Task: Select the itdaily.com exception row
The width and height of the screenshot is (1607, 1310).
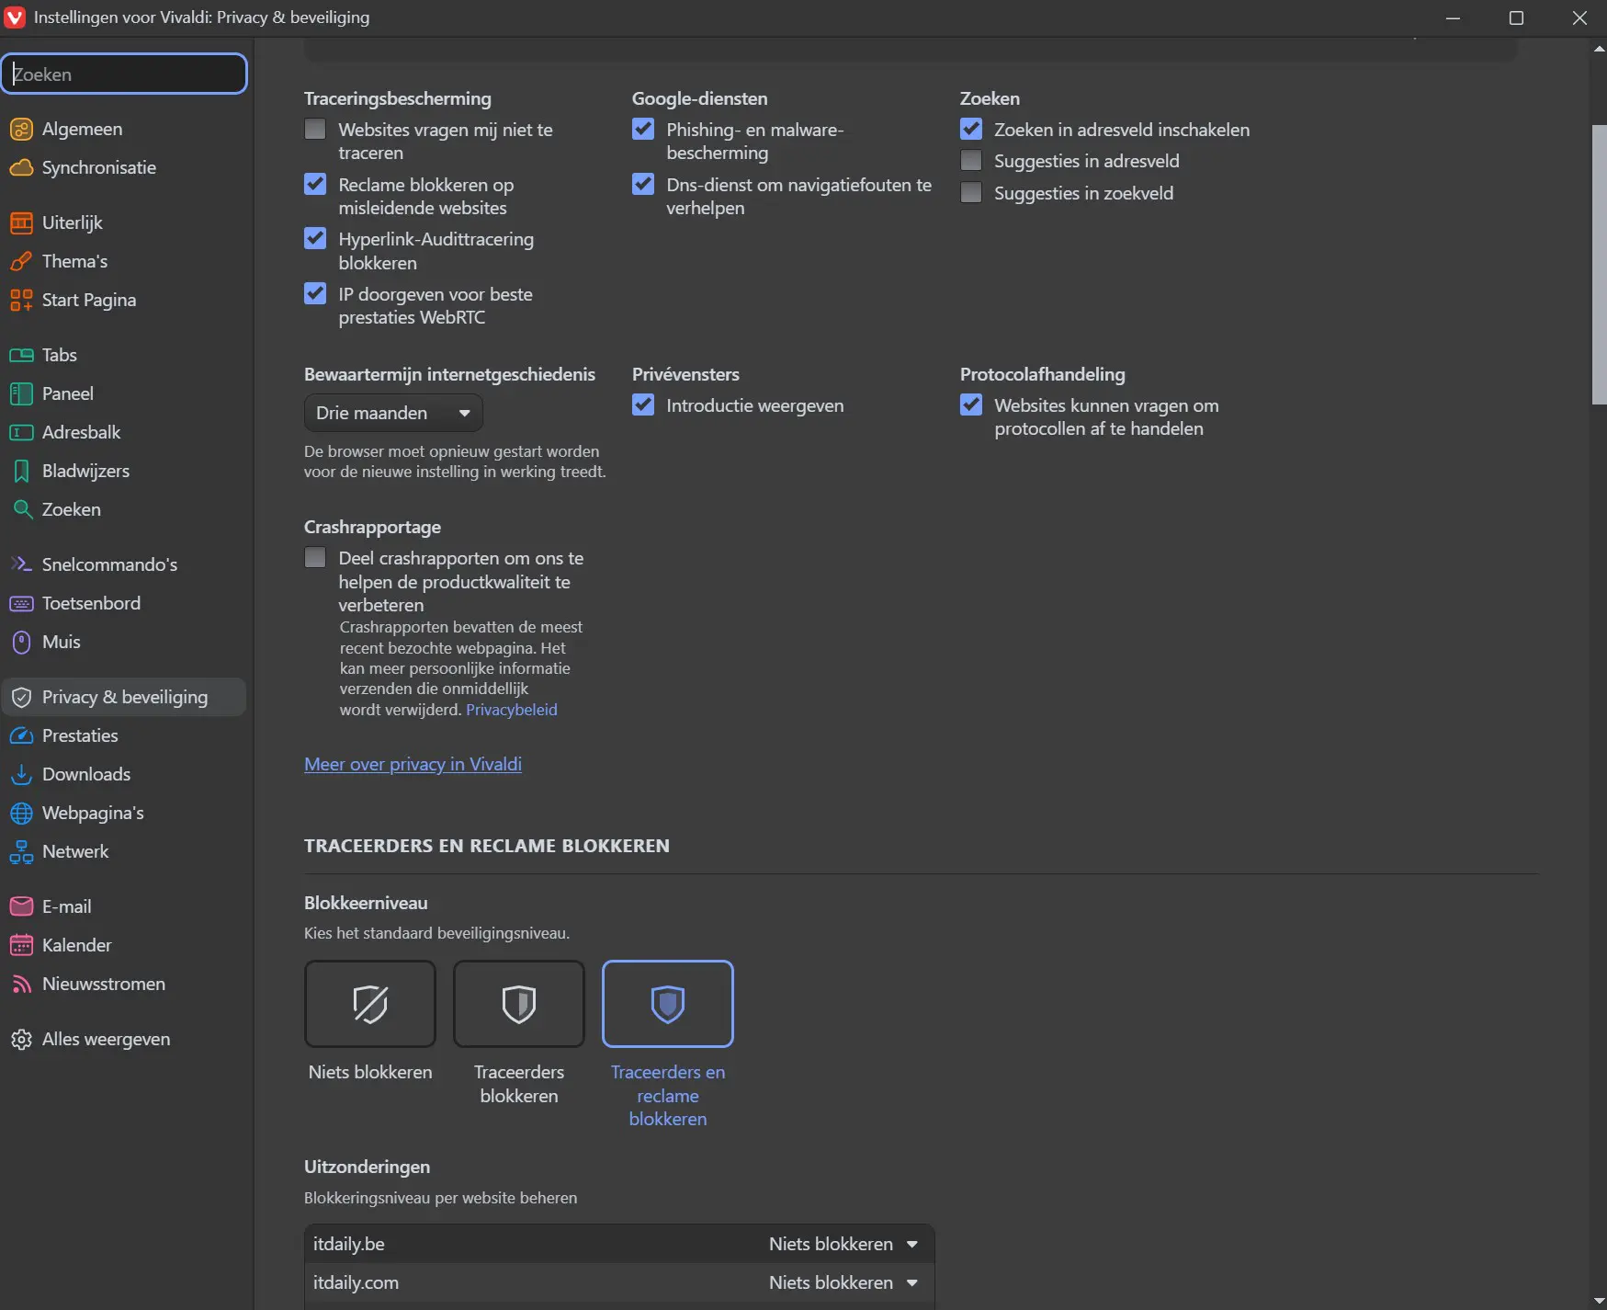Action: click(619, 1282)
